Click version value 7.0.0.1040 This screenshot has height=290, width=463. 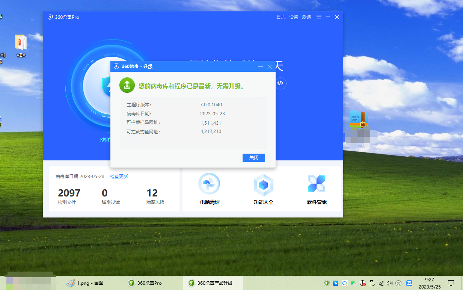tap(211, 105)
